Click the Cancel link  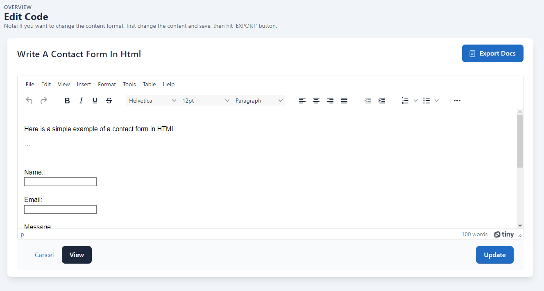coord(44,255)
